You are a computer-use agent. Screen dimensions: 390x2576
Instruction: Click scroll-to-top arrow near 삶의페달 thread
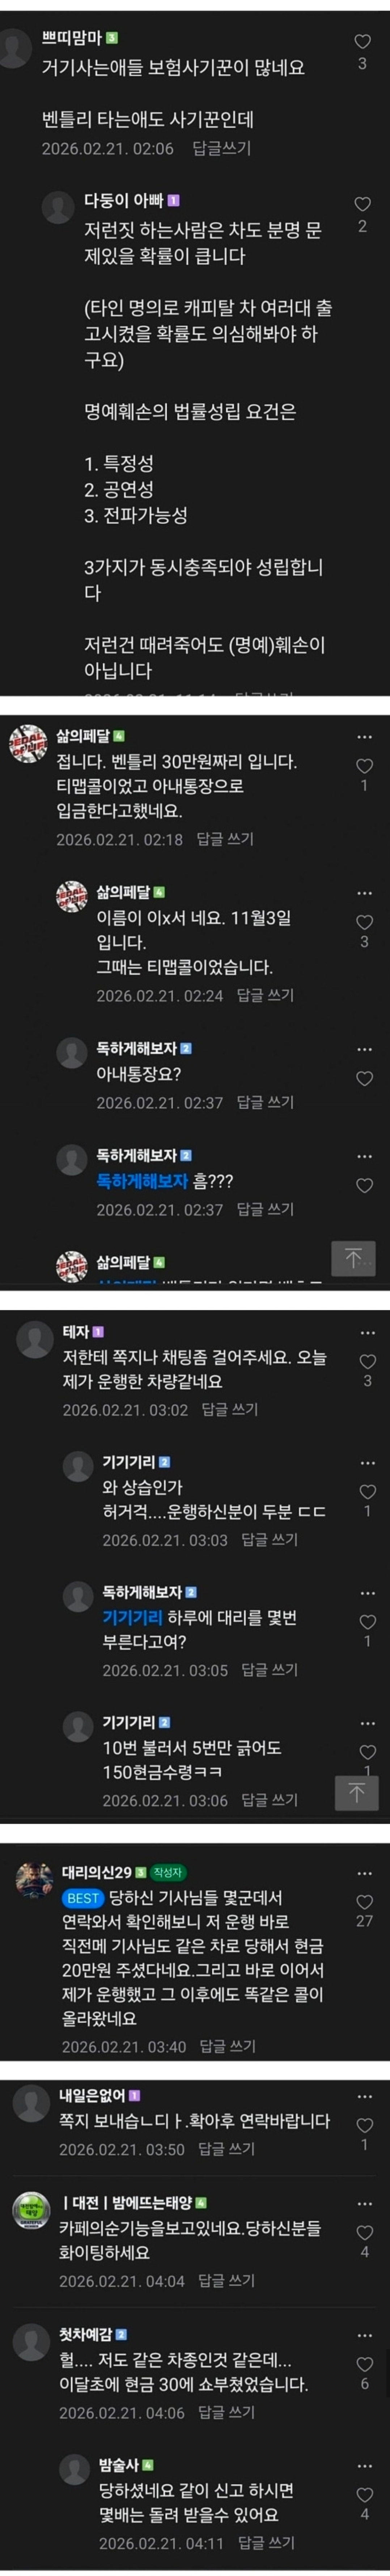[x=353, y=1257]
